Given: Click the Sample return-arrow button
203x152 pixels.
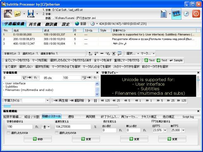Looking at the screenshot, I should 176,60.
